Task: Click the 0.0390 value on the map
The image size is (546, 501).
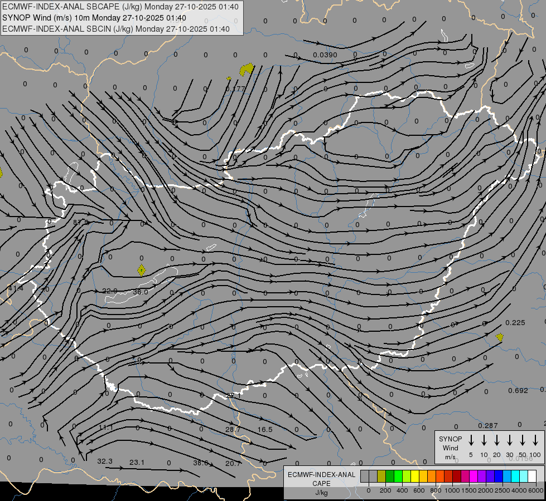Action: [x=325, y=55]
